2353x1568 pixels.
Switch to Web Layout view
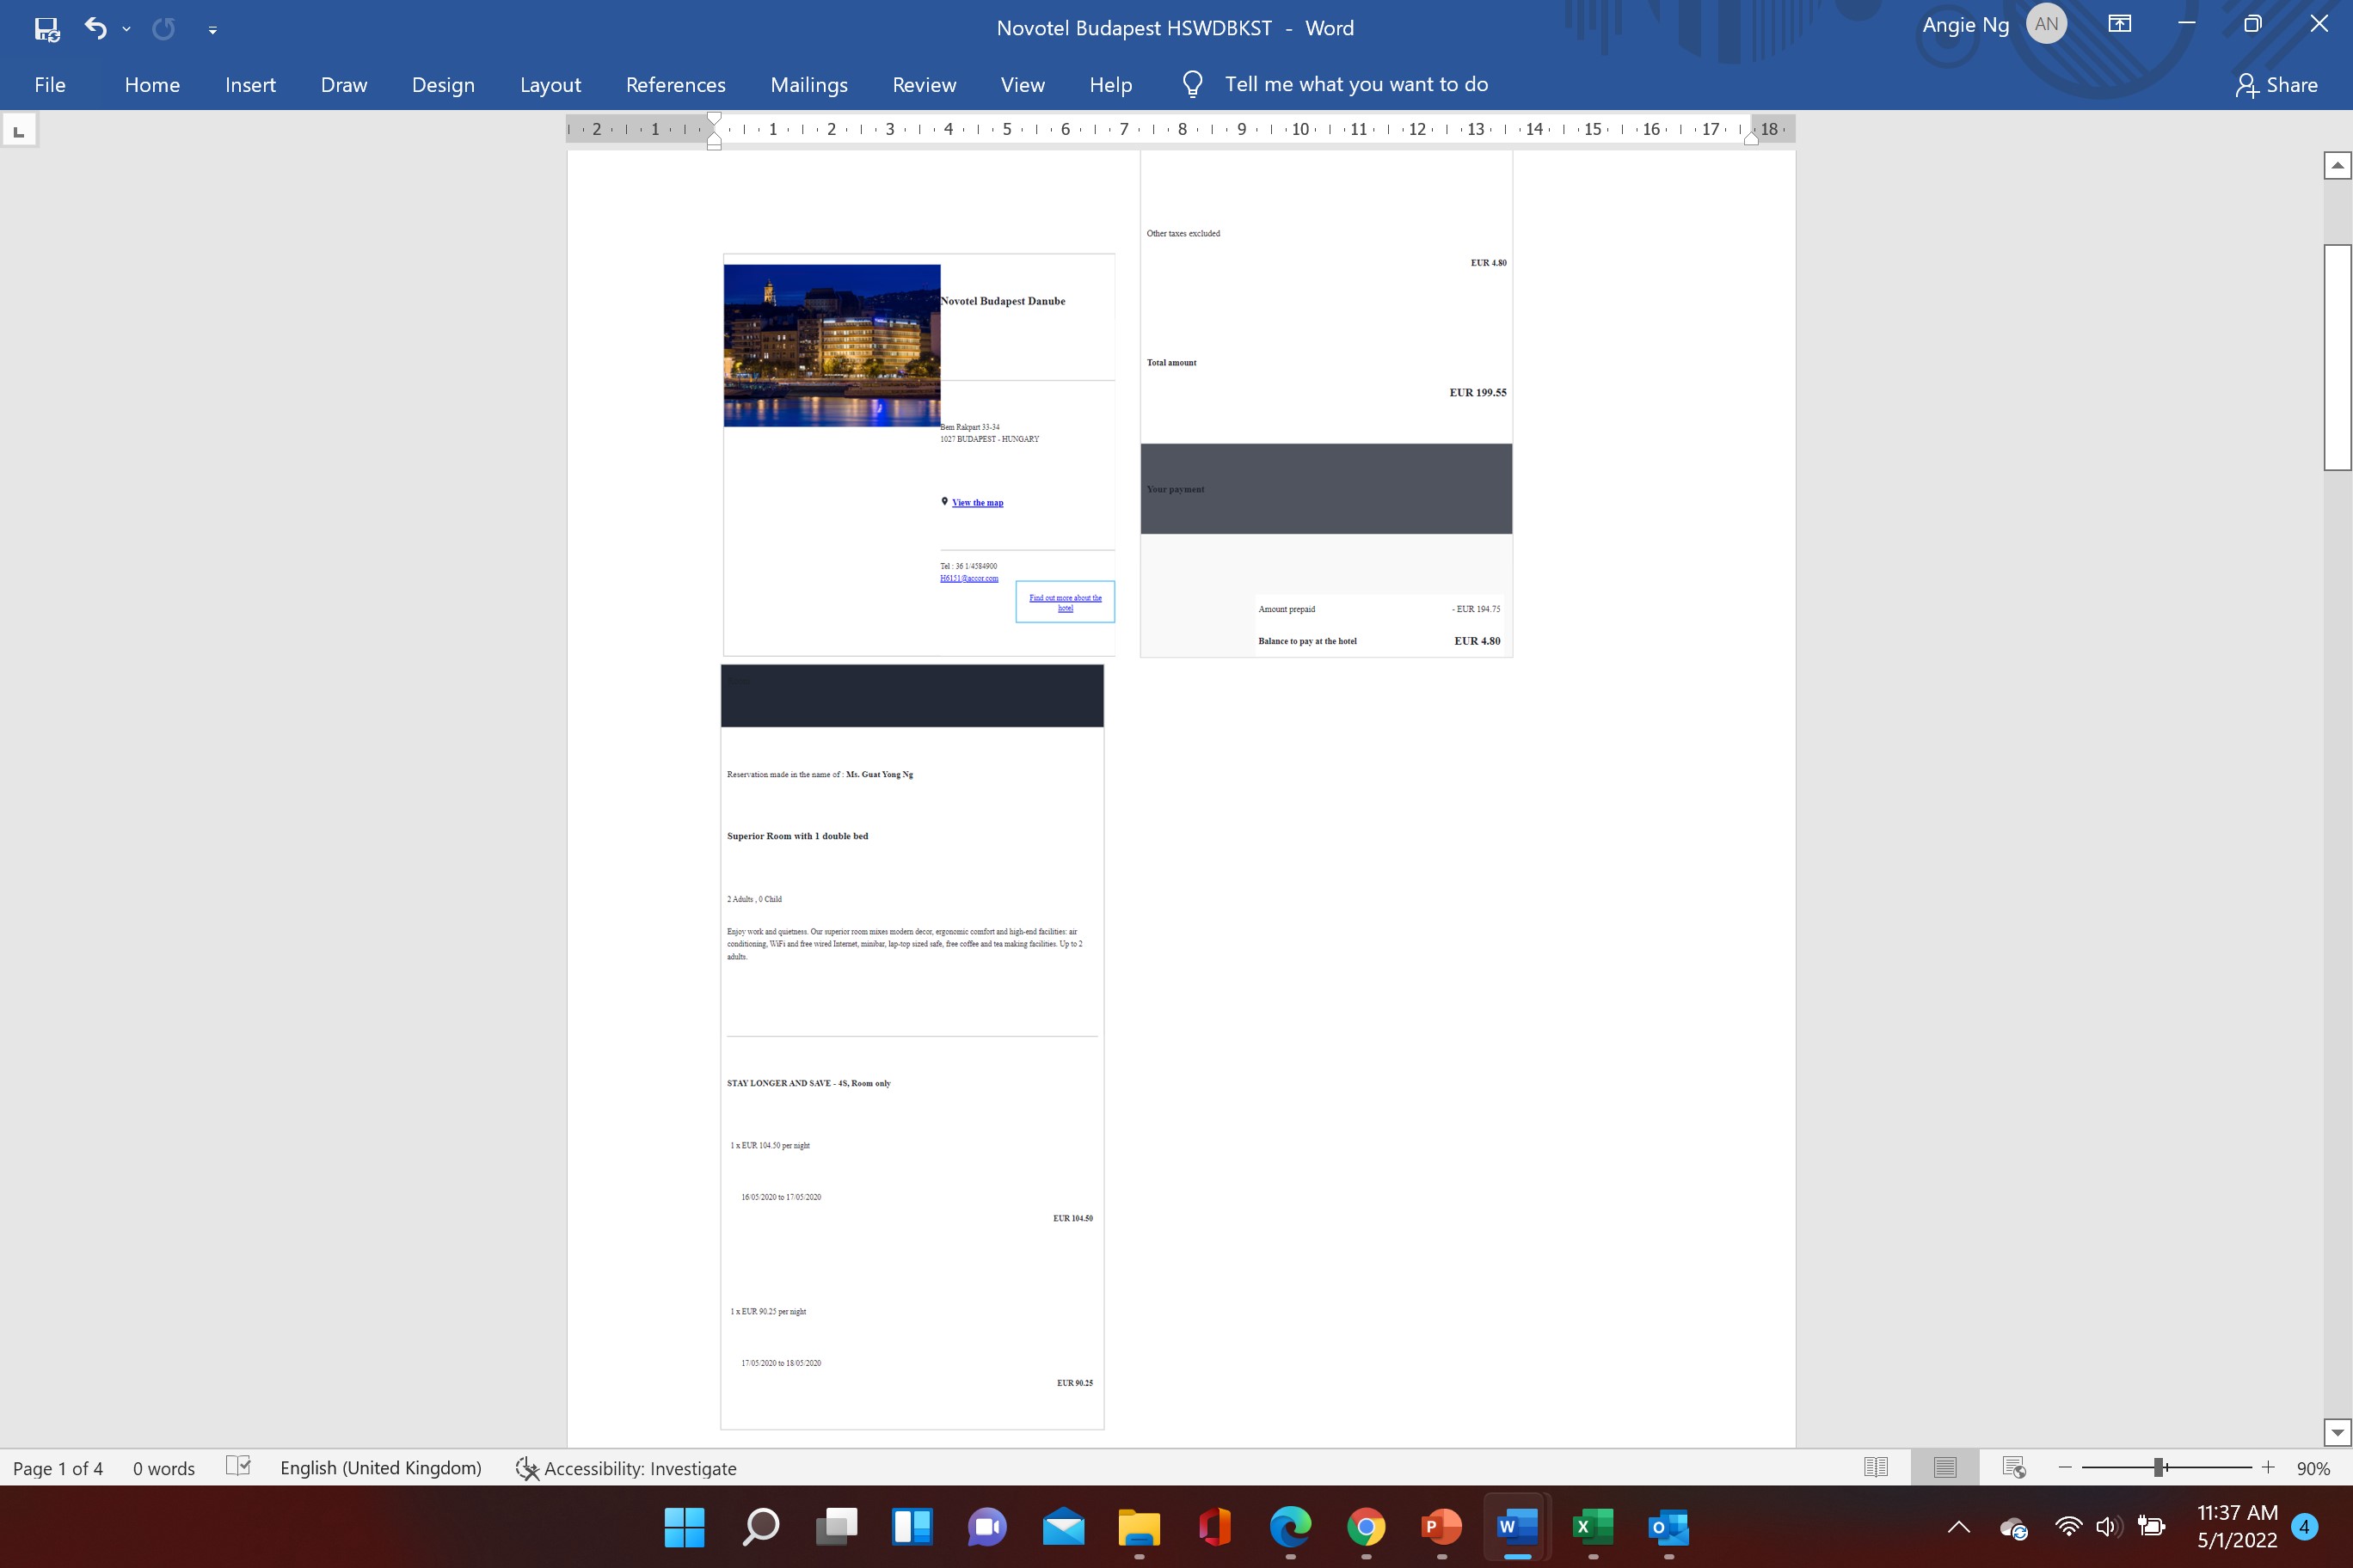coord(2012,1467)
